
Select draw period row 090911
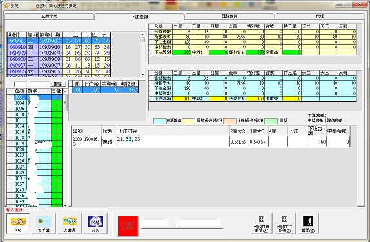[59, 41]
